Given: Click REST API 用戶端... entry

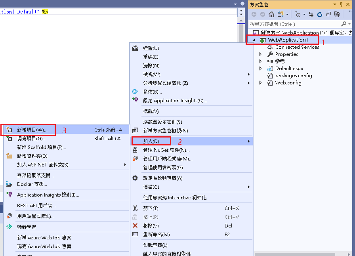Looking at the screenshot, I should 67,206.
